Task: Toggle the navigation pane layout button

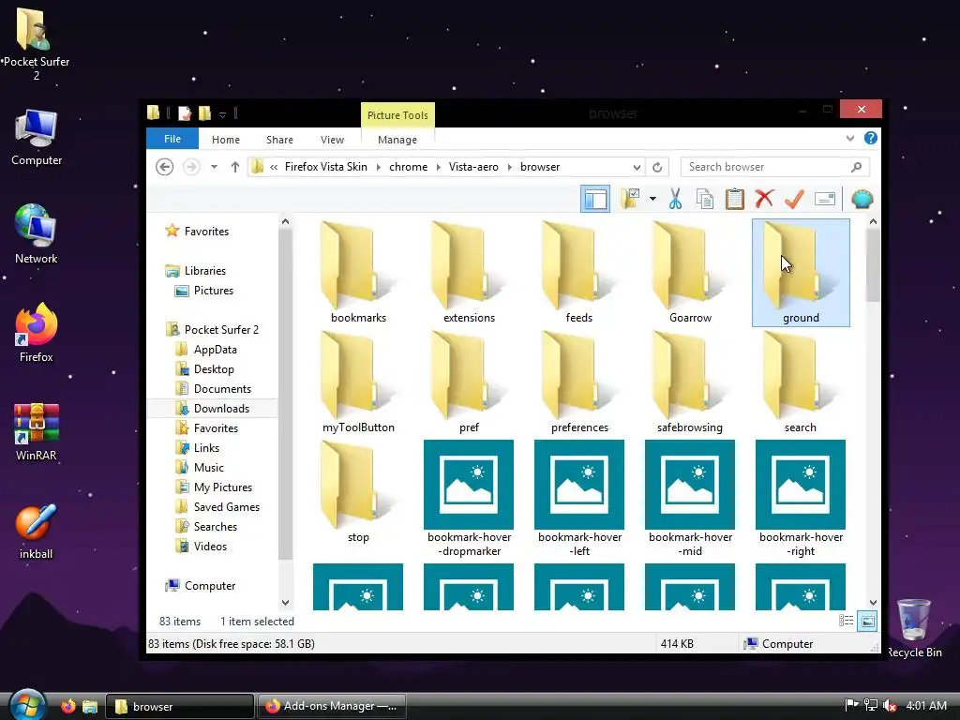Action: tap(595, 199)
